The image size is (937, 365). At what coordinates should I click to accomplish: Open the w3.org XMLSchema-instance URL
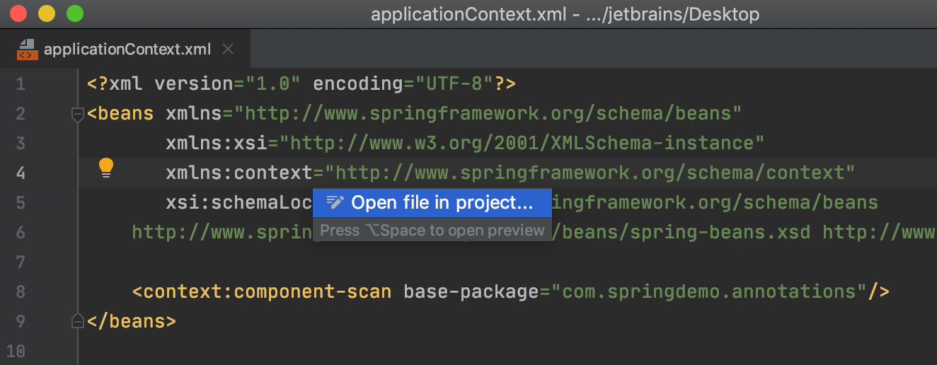522,143
